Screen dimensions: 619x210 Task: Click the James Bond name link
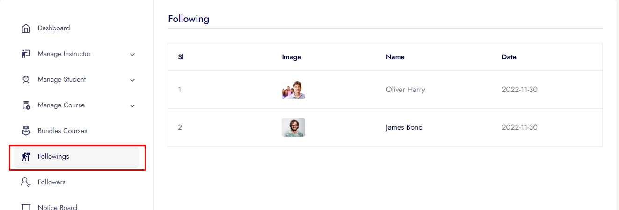click(404, 127)
